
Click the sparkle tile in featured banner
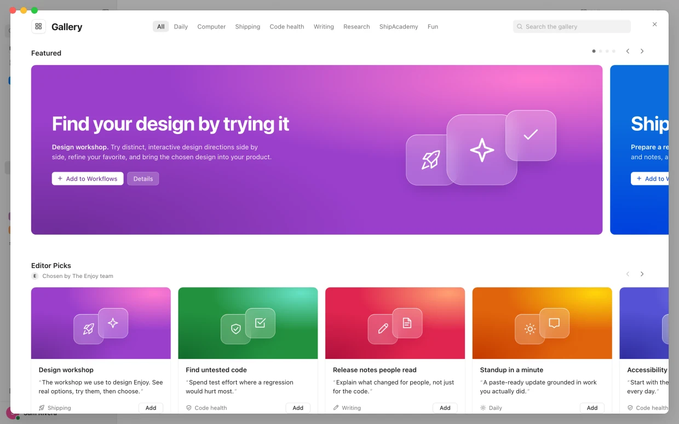[x=482, y=149]
